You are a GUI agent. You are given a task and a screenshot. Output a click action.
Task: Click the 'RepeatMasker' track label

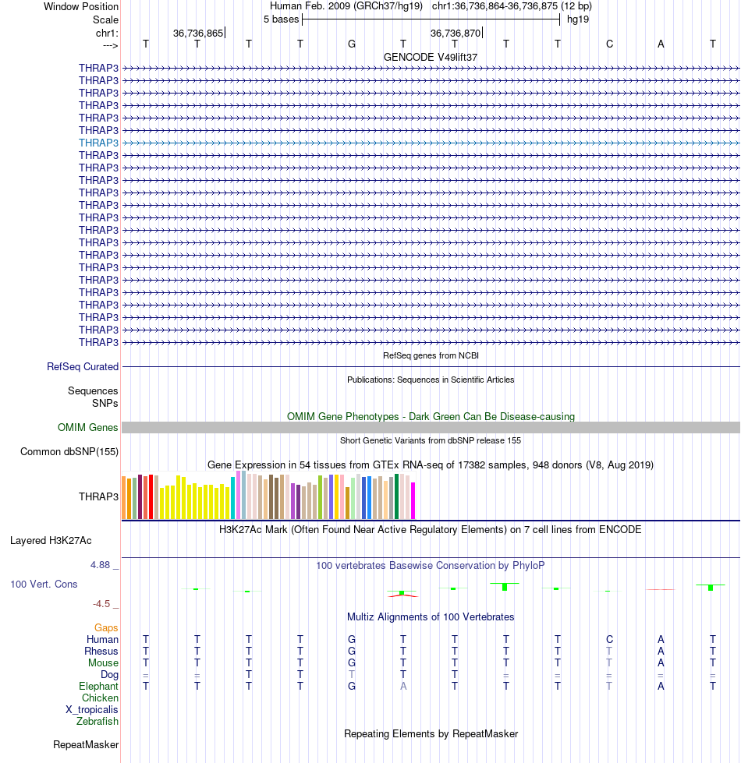click(86, 745)
